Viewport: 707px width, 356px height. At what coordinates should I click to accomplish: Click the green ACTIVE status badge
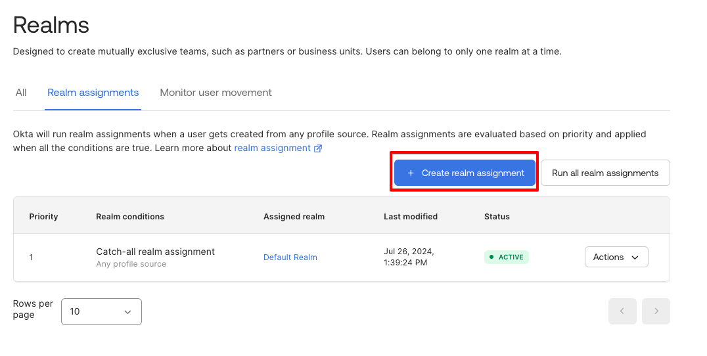coord(506,257)
